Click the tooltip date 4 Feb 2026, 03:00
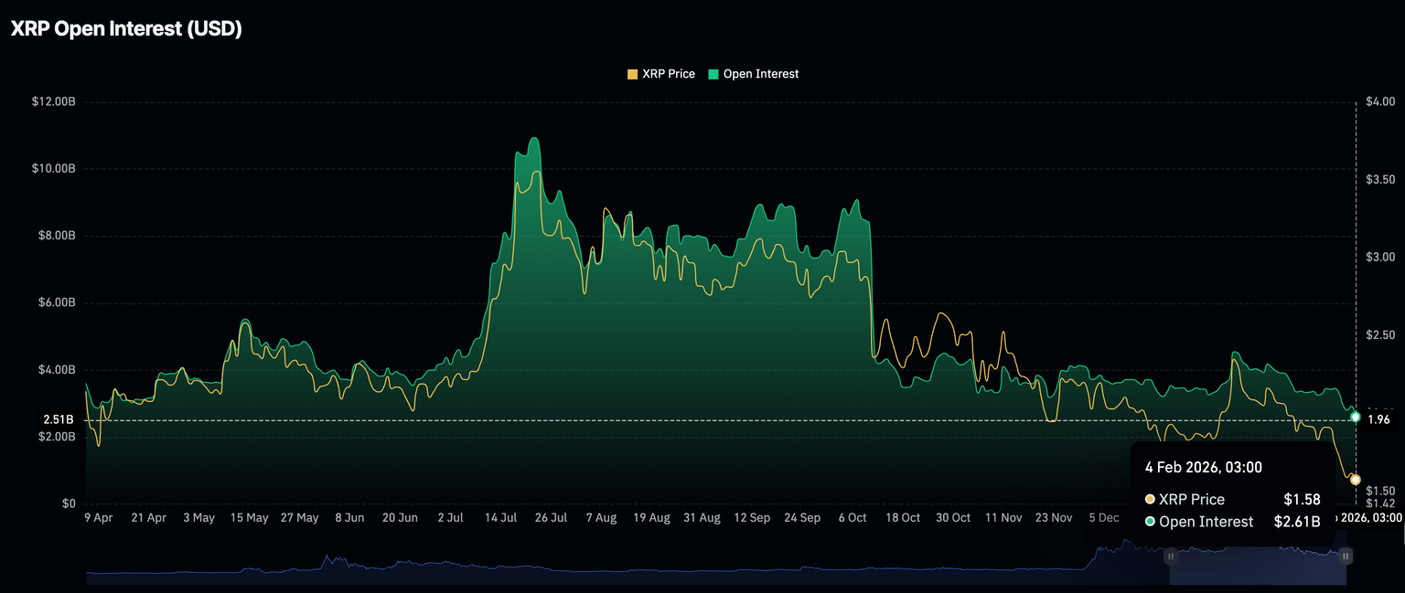 (1203, 468)
